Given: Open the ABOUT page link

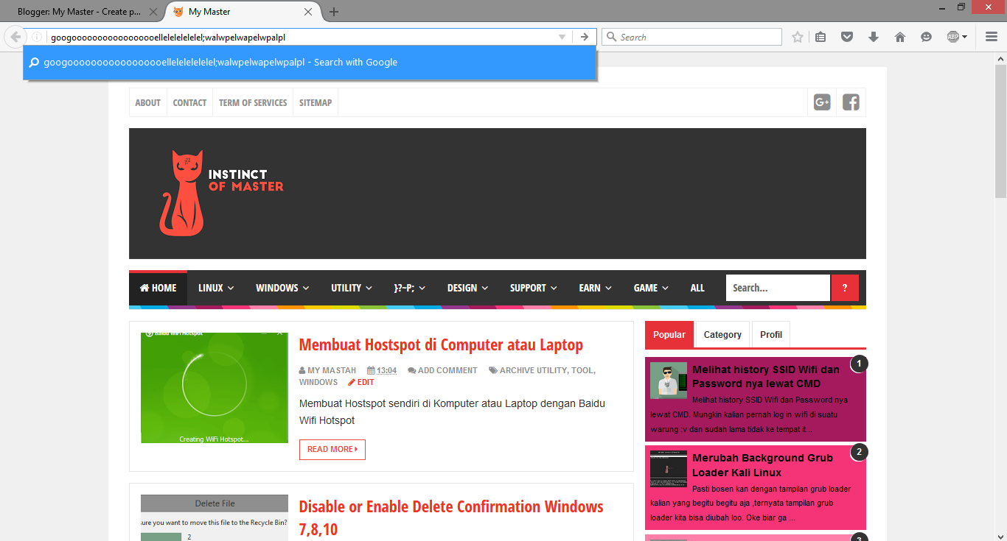Looking at the screenshot, I should point(148,102).
